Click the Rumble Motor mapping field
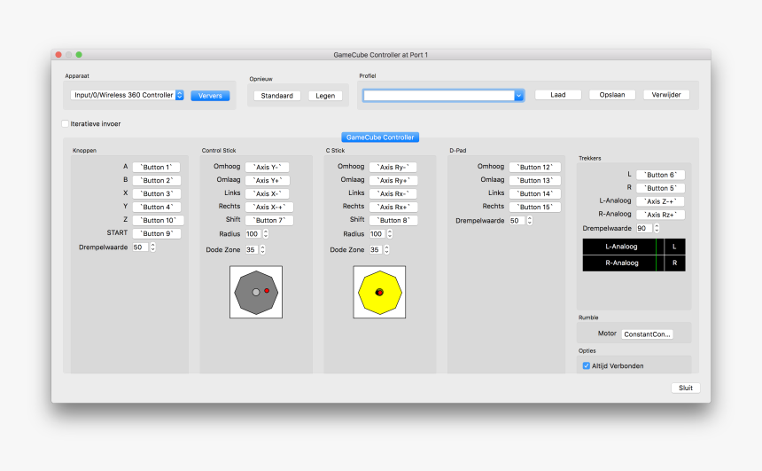 (x=648, y=334)
